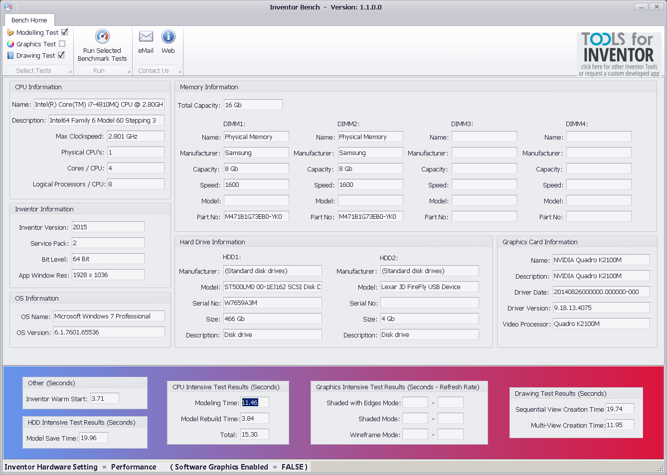Click the HDD1 Model field
The width and height of the screenshot is (667, 475).
[273, 287]
